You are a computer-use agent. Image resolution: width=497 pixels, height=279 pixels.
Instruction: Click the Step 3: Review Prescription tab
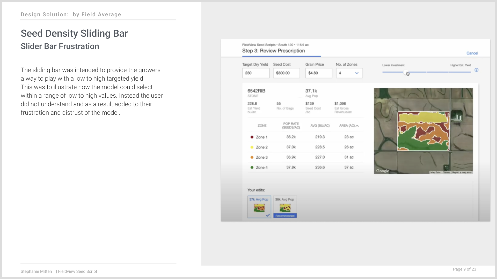click(x=274, y=51)
